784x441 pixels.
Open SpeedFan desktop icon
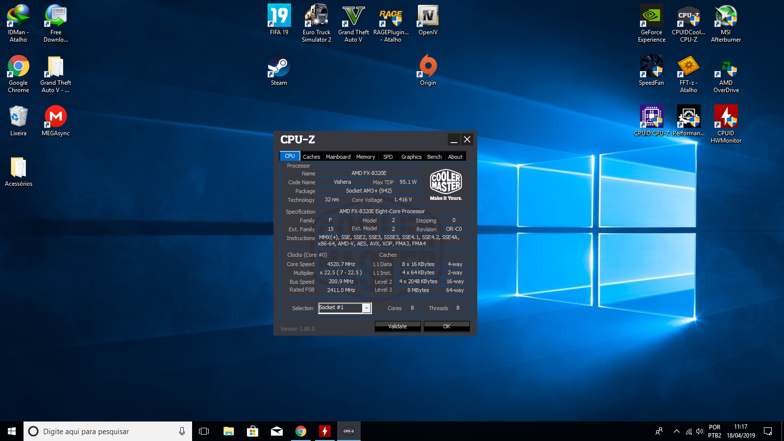coord(651,71)
